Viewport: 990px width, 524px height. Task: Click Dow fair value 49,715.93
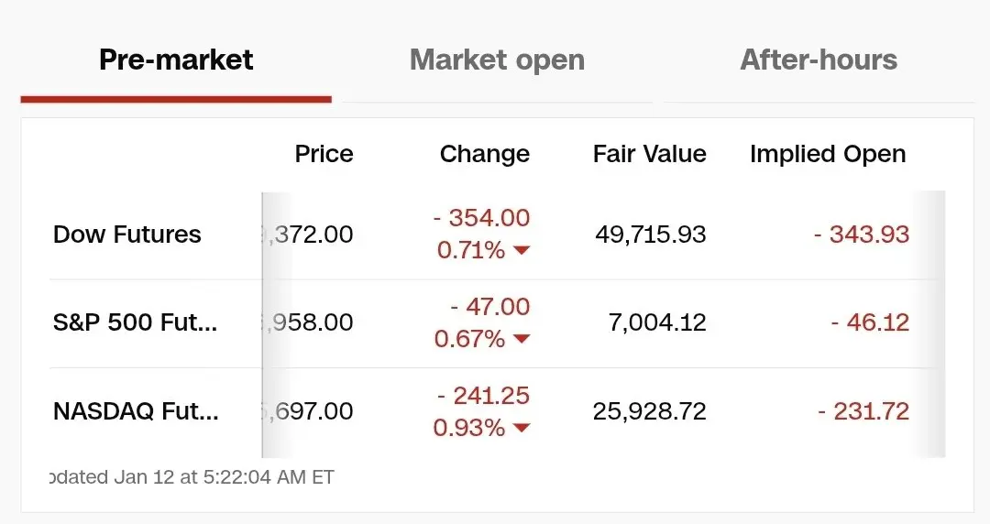click(651, 235)
